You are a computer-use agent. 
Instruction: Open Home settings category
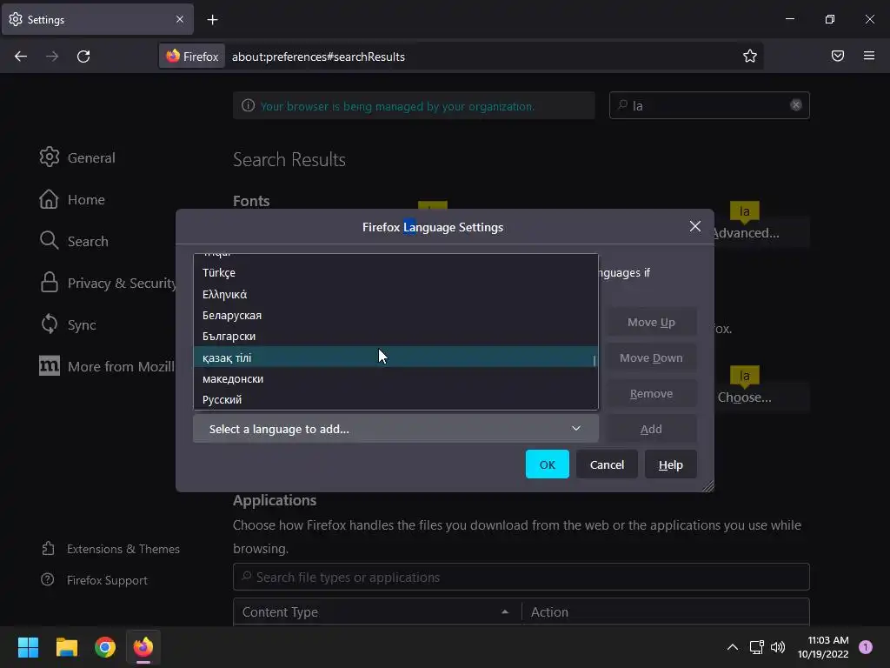point(72,199)
